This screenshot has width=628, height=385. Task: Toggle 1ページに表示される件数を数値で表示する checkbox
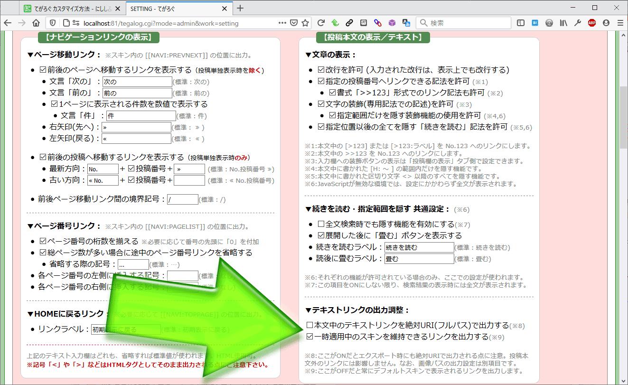coord(55,104)
